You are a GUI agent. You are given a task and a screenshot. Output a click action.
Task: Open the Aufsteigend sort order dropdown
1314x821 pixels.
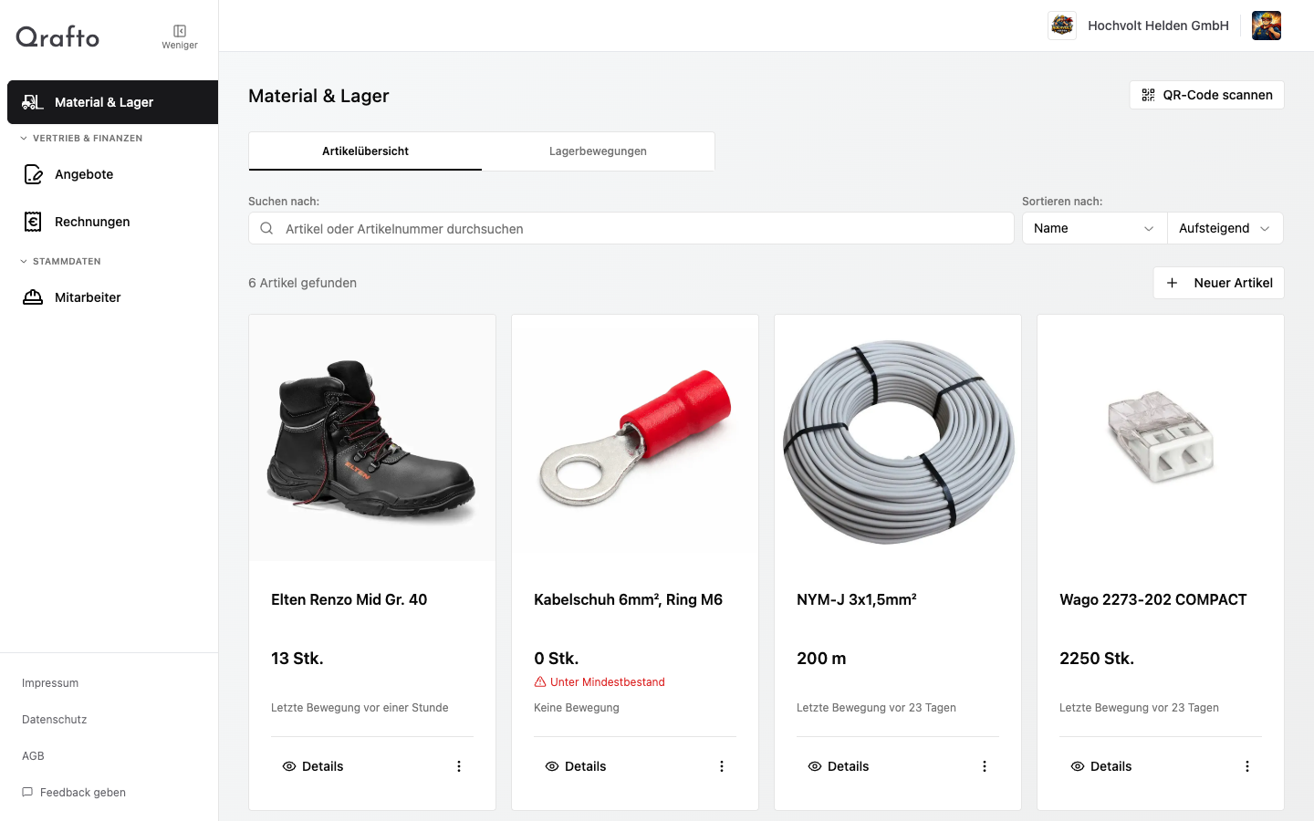1225,228
